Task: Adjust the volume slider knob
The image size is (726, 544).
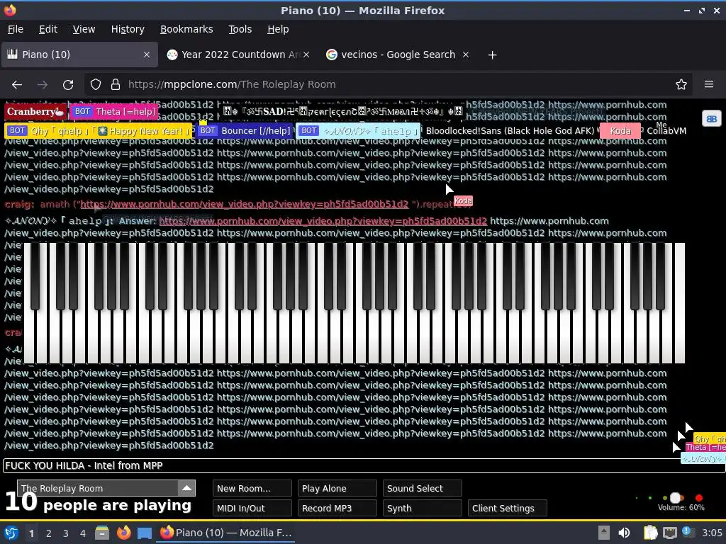Action: point(676,498)
